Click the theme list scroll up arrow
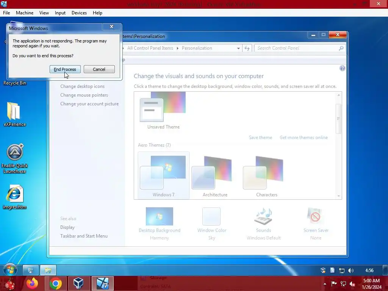The height and width of the screenshot is (291, 388). [x=338, y=95]
